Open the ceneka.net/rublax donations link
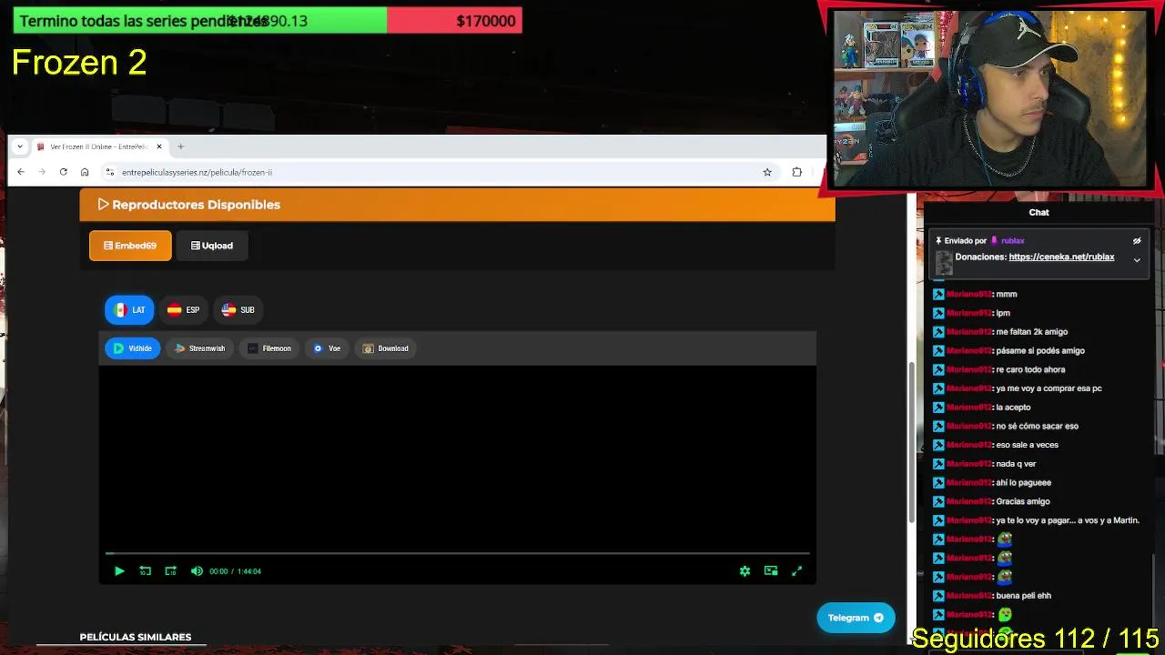This screenshot has height=655, width=1165. [1061, 257]
